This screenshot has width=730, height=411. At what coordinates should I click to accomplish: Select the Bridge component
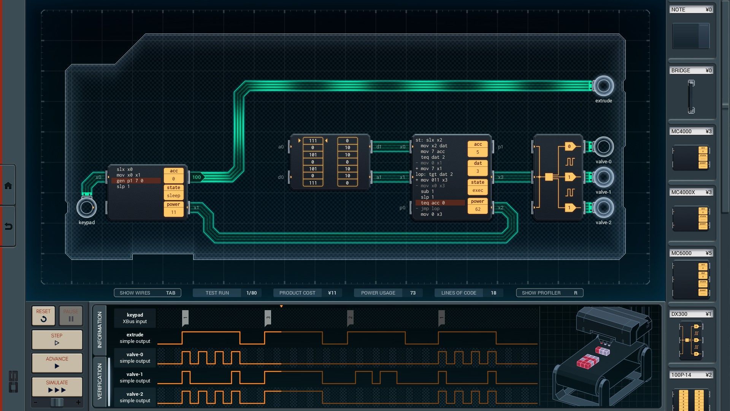point(691,96)
